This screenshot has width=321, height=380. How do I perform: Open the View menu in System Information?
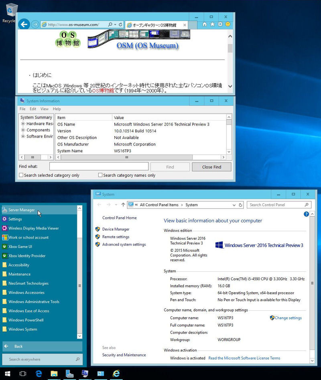click(x=45, y=109)
